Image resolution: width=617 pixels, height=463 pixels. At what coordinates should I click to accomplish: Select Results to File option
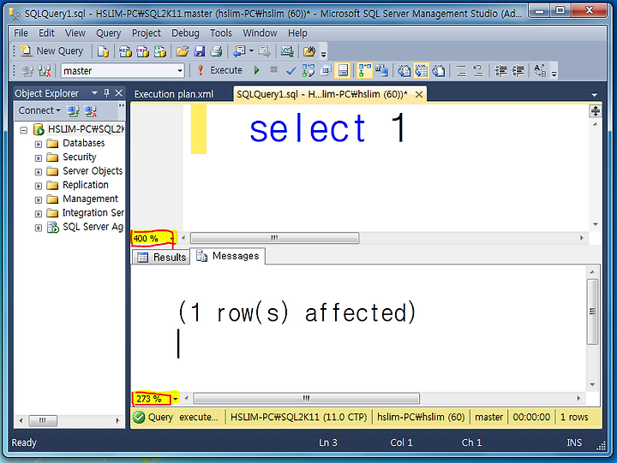point(438,71)
